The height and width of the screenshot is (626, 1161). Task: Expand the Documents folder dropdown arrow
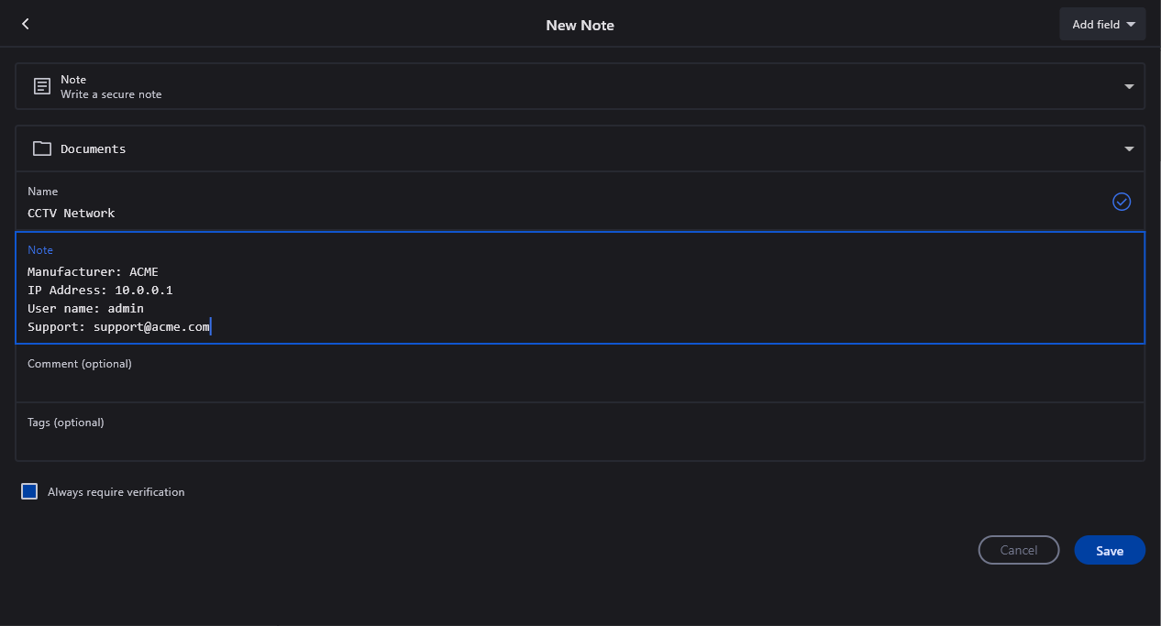click(1129, 148)
